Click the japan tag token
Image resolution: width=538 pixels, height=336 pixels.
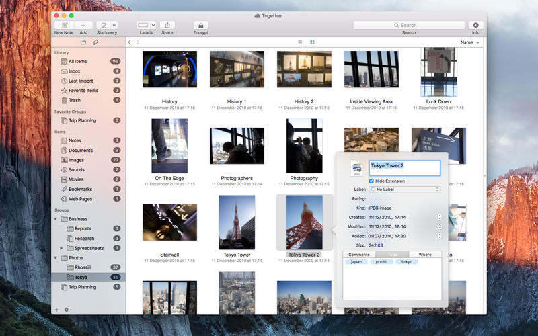click(x=355, y=261)
